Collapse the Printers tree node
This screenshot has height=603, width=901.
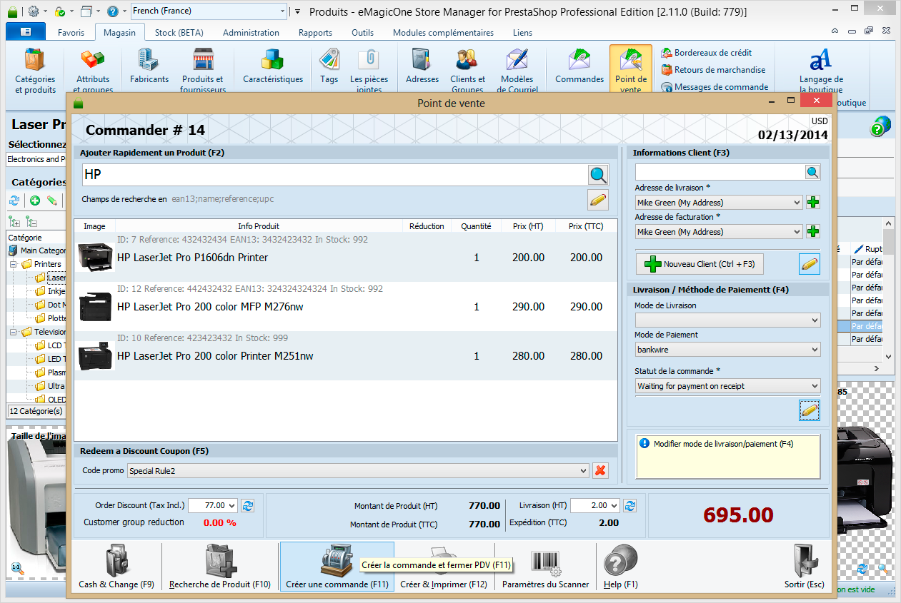click(x=14, y=264)
